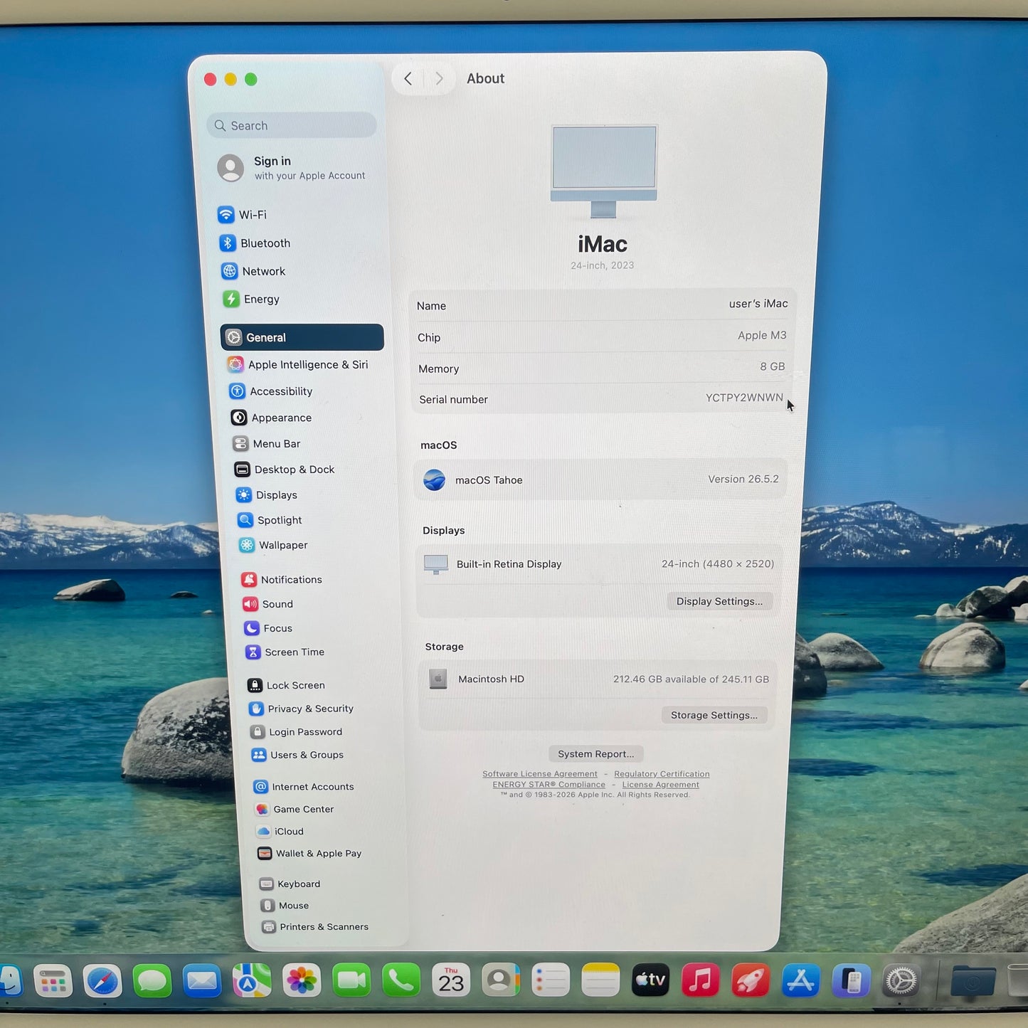The width and height of the screenshot is (1028, 1028).
Task: Select Network in the sidebar
Action: pyautogui.click(x=253, y=271)
